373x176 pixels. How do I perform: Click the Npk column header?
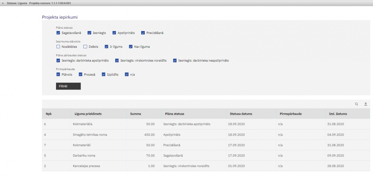click(x=49, y=114)
